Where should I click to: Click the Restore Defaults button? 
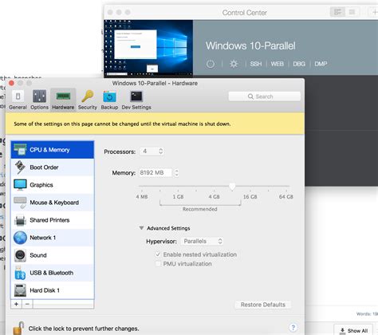[x=263, y=305]
